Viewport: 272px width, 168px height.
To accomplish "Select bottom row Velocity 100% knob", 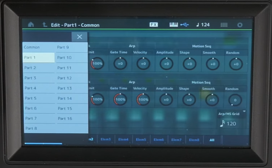I will 143,100.
